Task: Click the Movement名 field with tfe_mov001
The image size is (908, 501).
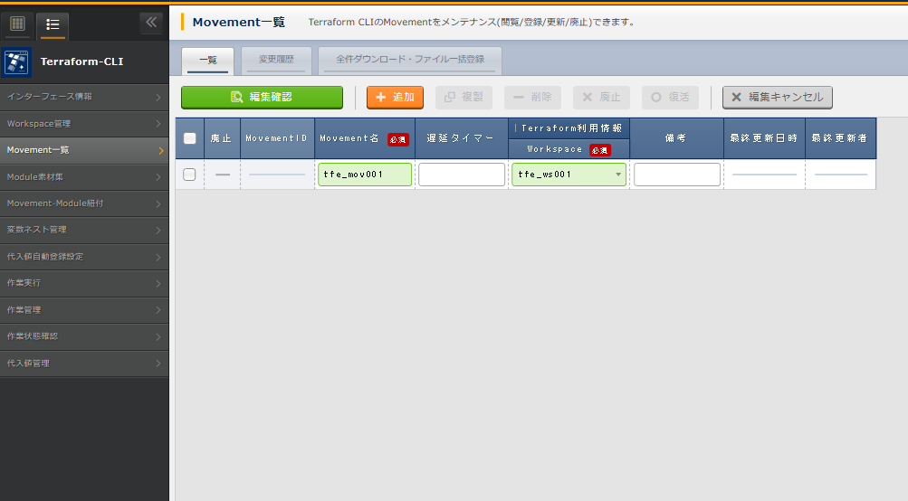Action: [x=365, y=175]
